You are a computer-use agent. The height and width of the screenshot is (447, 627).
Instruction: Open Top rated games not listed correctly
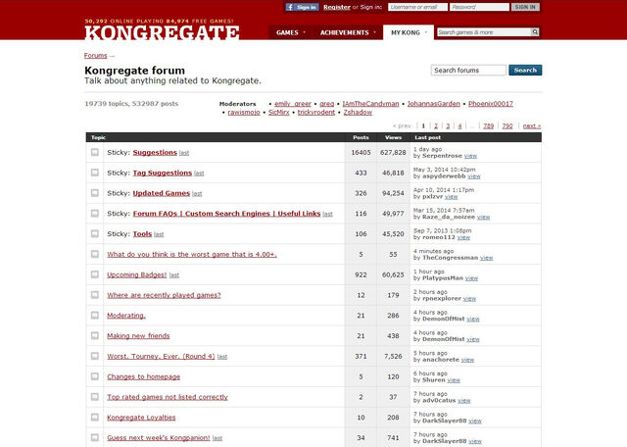(168, 397)
